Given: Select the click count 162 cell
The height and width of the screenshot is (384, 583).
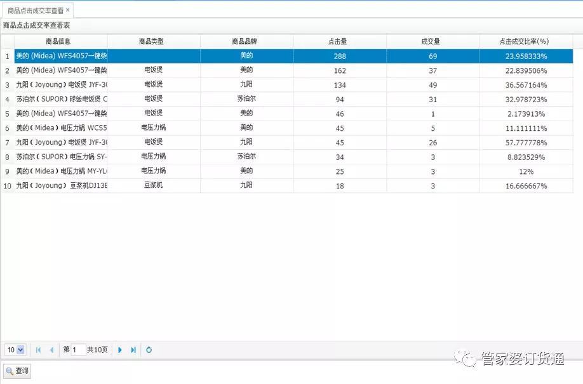Looking at the screenshot, I should tap(340, 70).
